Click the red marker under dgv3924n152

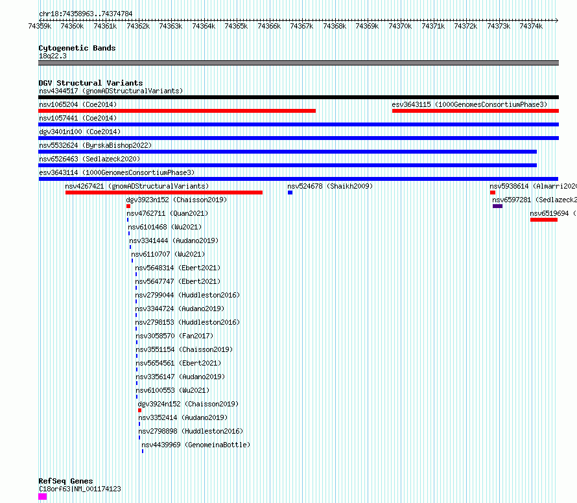pos(140,410)
